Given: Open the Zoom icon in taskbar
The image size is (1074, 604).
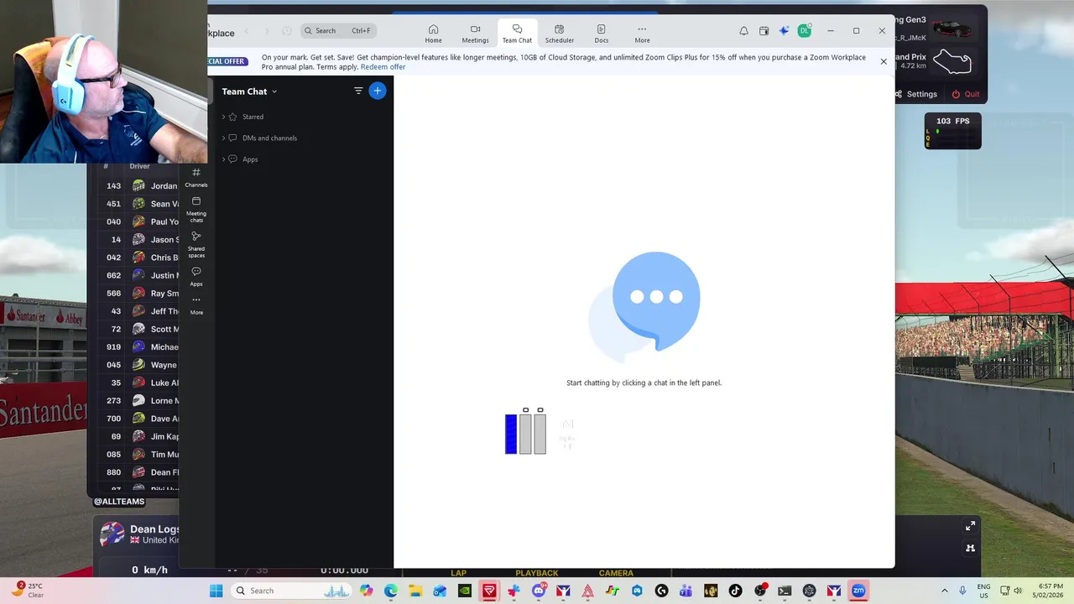Looking at the screenshot, I should point(858,591).
